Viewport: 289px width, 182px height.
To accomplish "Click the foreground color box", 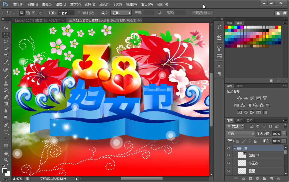I will 5,171.
